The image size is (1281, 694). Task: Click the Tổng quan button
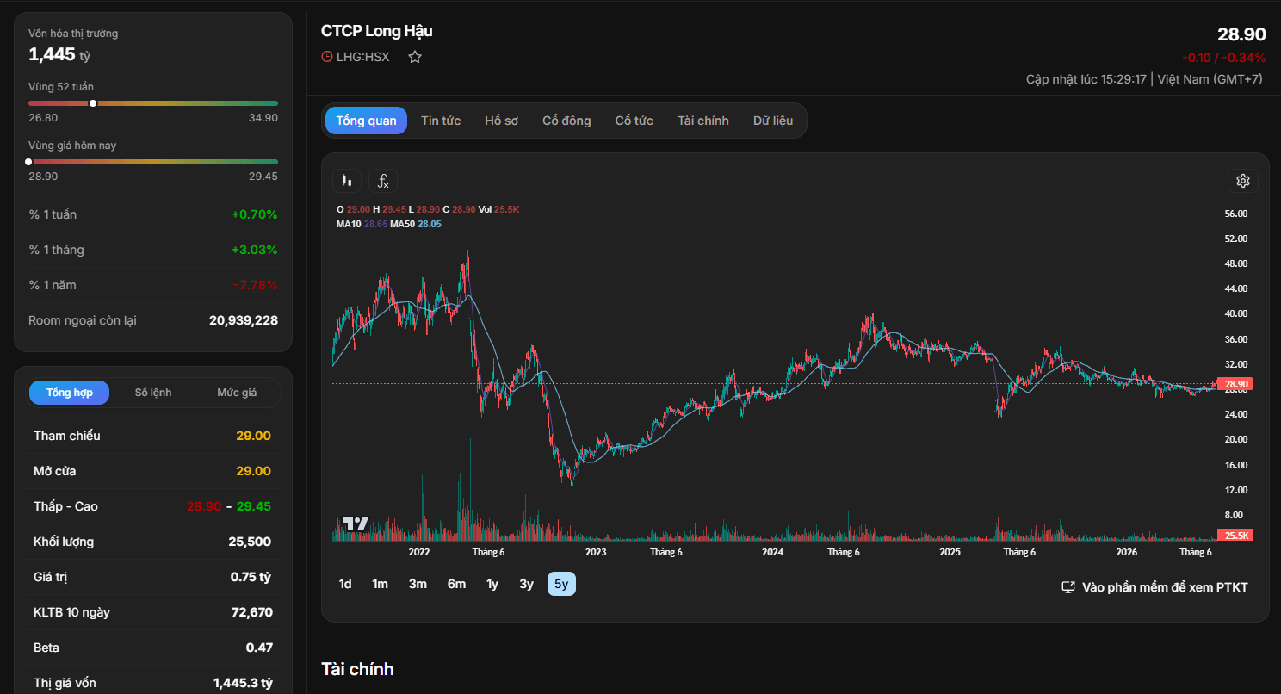(x=367, y=121)
